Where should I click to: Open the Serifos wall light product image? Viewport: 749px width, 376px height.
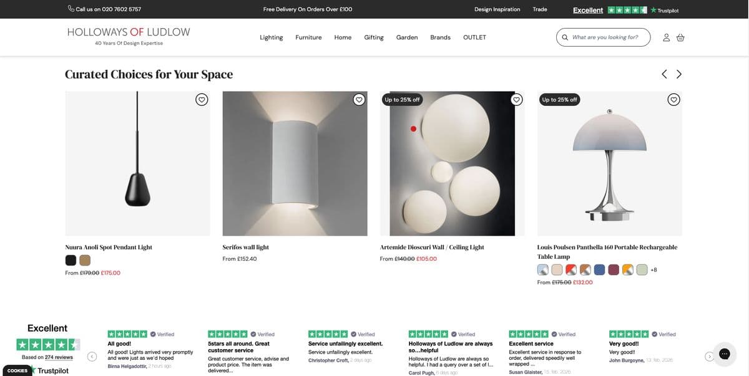295,163
